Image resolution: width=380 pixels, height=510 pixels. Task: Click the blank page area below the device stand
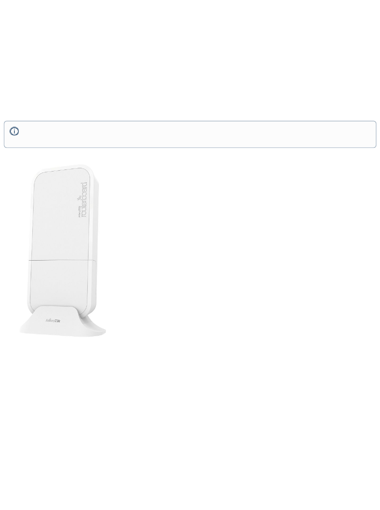pos(190,420)
